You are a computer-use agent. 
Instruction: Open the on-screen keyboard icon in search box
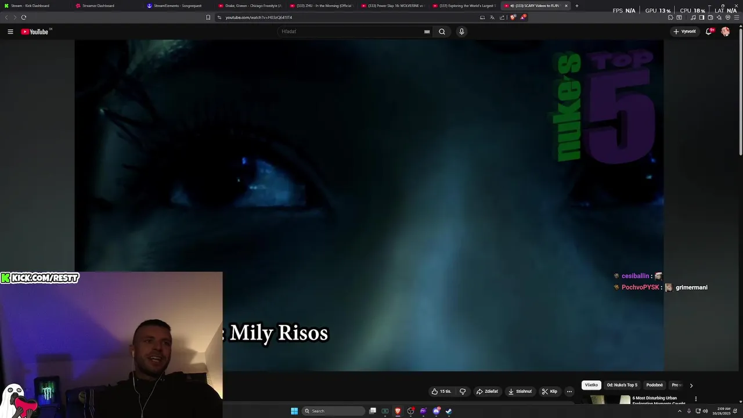point(427,32)
